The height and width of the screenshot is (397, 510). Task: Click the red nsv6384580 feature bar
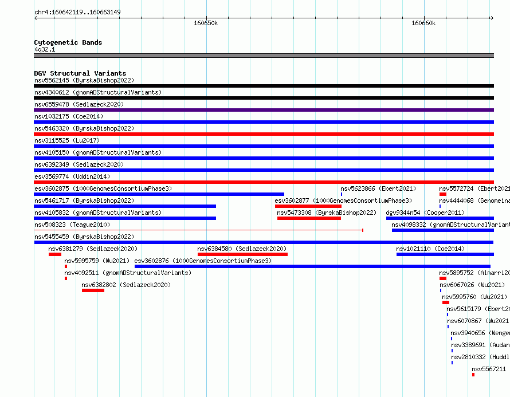tap(242, 254)
